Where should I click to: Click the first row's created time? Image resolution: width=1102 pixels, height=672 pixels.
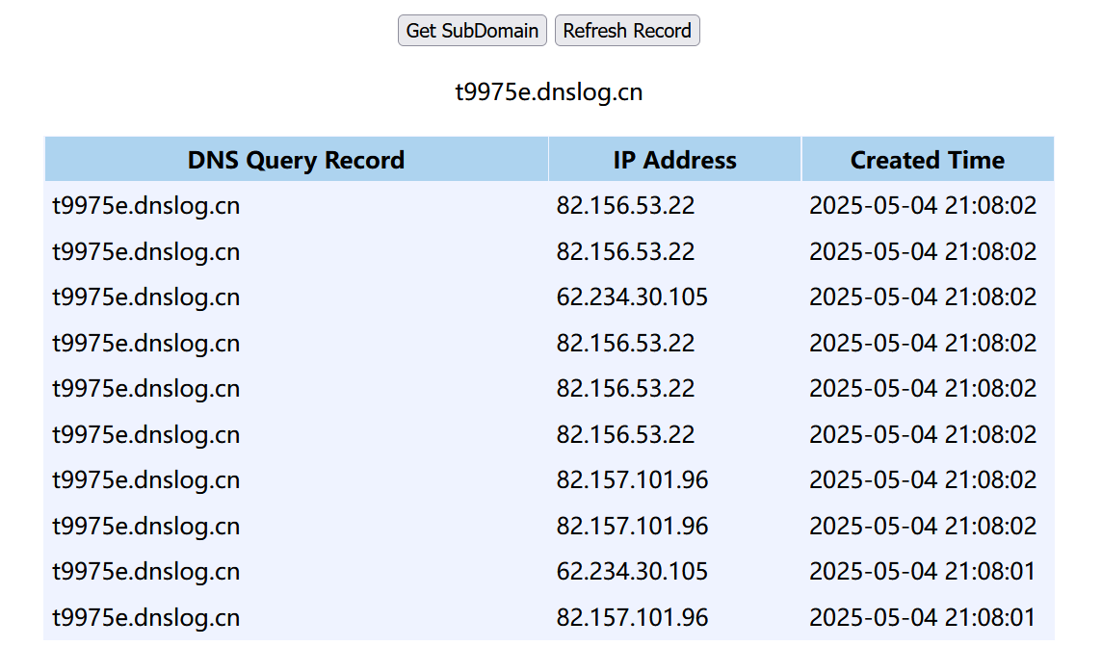(x=922, y=206)
